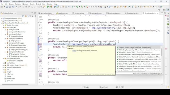Expand the SpringBootSecurity project
Image resolution: width=170 pixels, height=95 pixels.
1,21
